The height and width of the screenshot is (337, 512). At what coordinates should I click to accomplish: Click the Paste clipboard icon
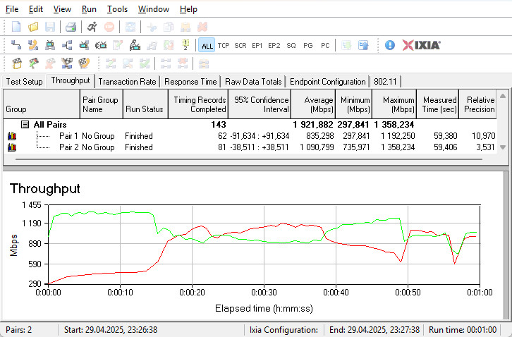click(185, 27)
